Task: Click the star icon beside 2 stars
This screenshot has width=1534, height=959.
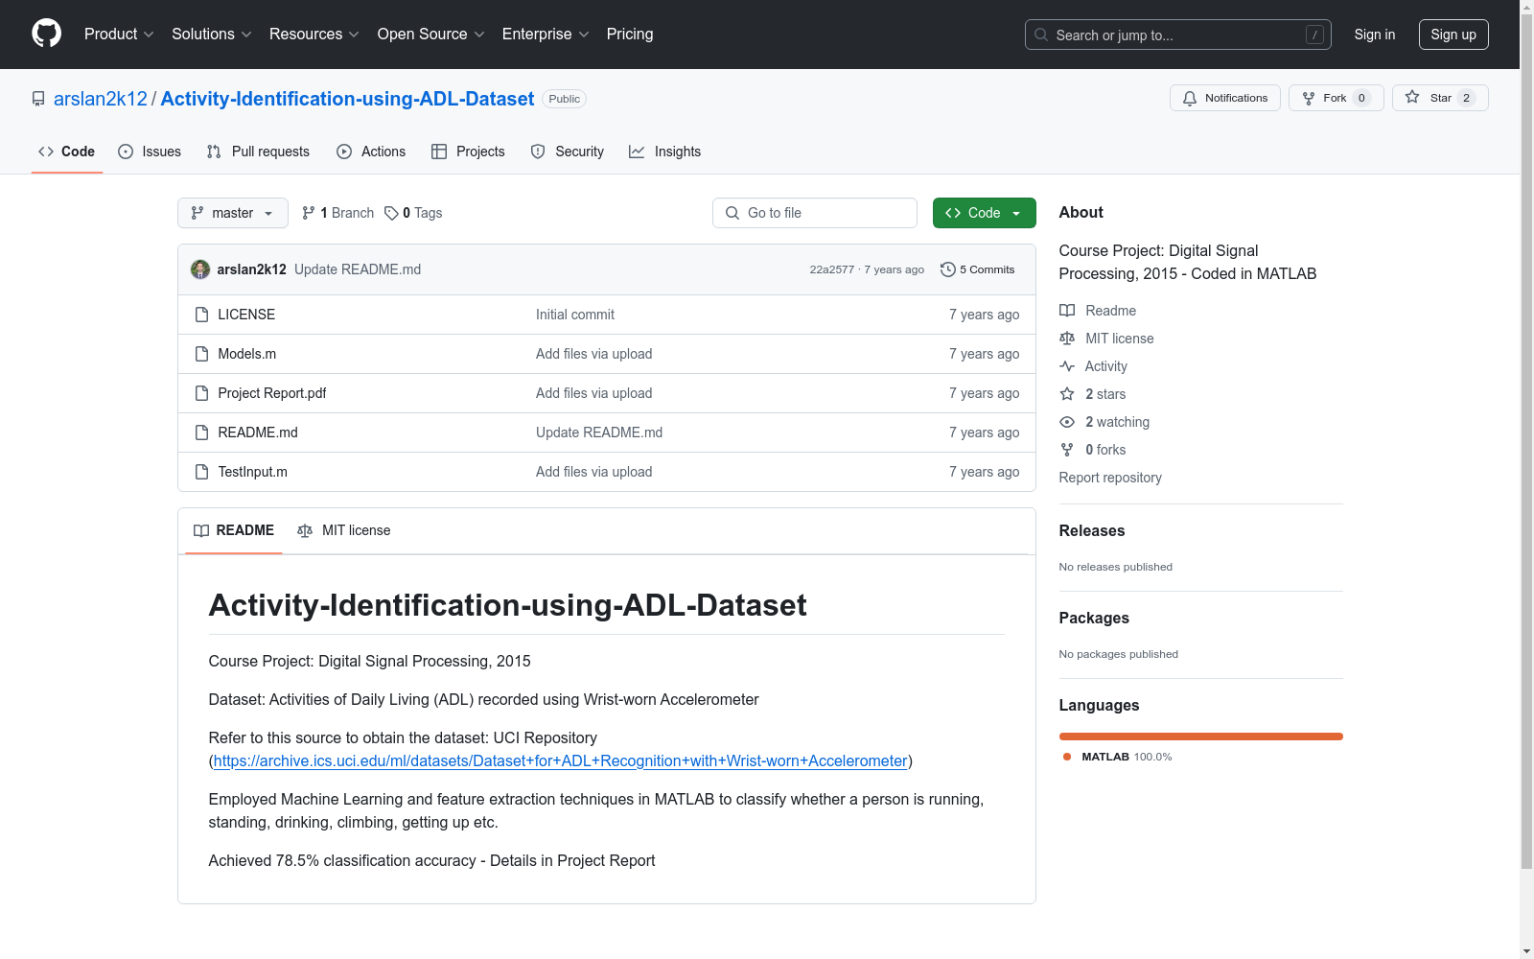Action: pos(1067,394)
